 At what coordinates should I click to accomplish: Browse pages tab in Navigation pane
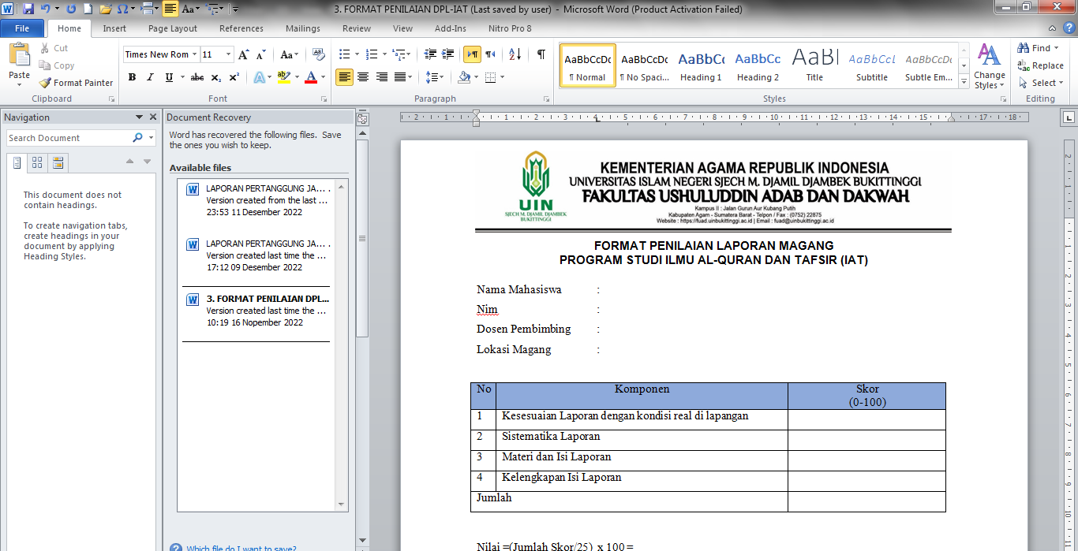[x=36, y=163]
